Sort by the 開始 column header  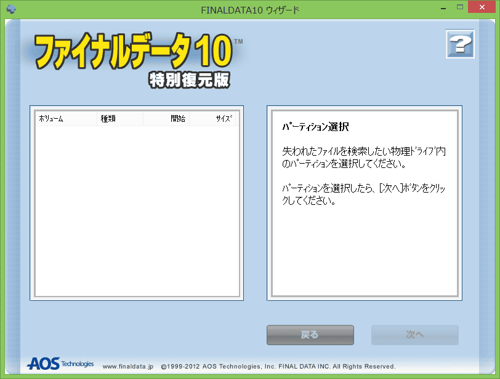166,119
